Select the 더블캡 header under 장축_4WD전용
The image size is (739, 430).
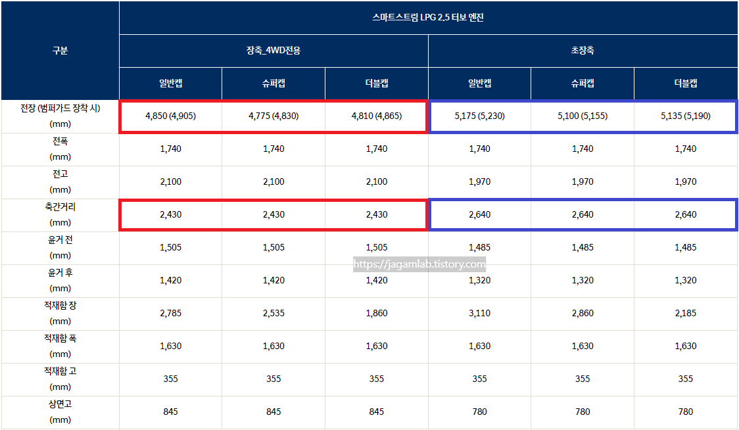tap(377, 84)
